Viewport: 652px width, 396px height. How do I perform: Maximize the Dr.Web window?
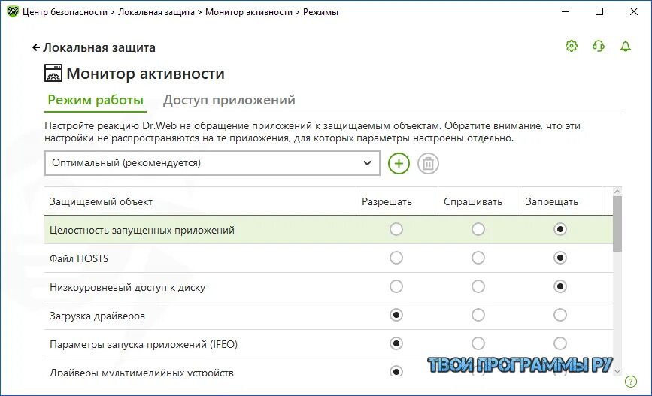click(599, 11)
